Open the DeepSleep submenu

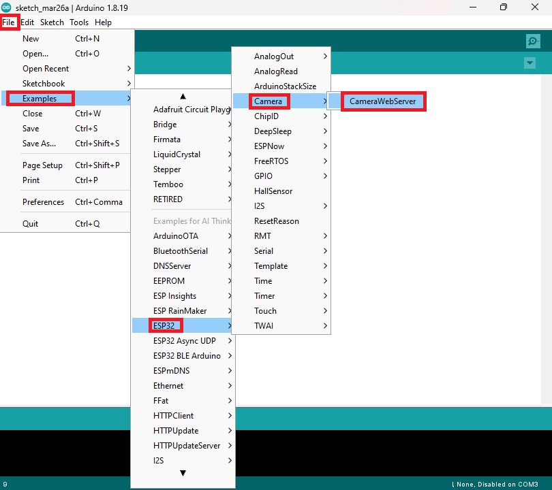point(281,131)
